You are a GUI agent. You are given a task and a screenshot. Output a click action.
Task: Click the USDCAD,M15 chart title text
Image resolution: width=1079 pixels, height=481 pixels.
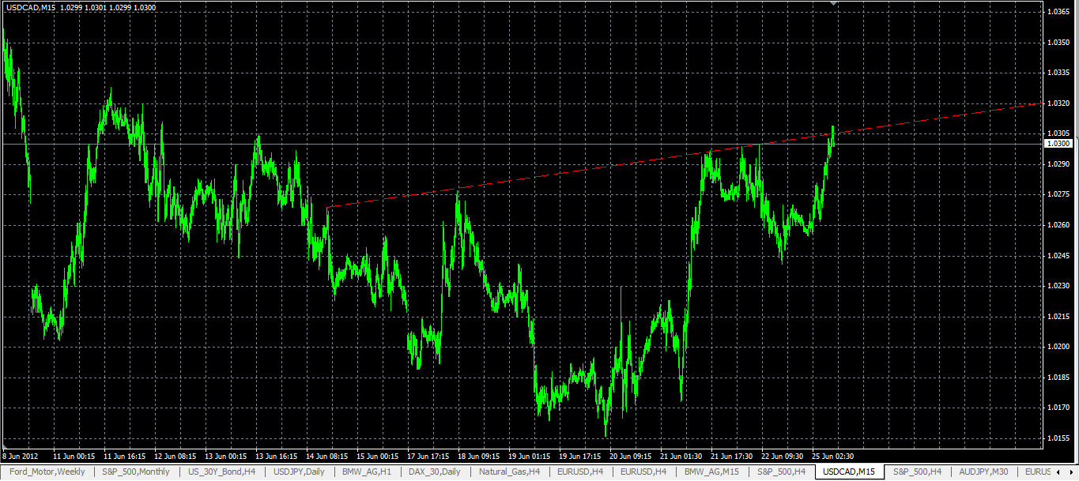(x=31, y=7)
